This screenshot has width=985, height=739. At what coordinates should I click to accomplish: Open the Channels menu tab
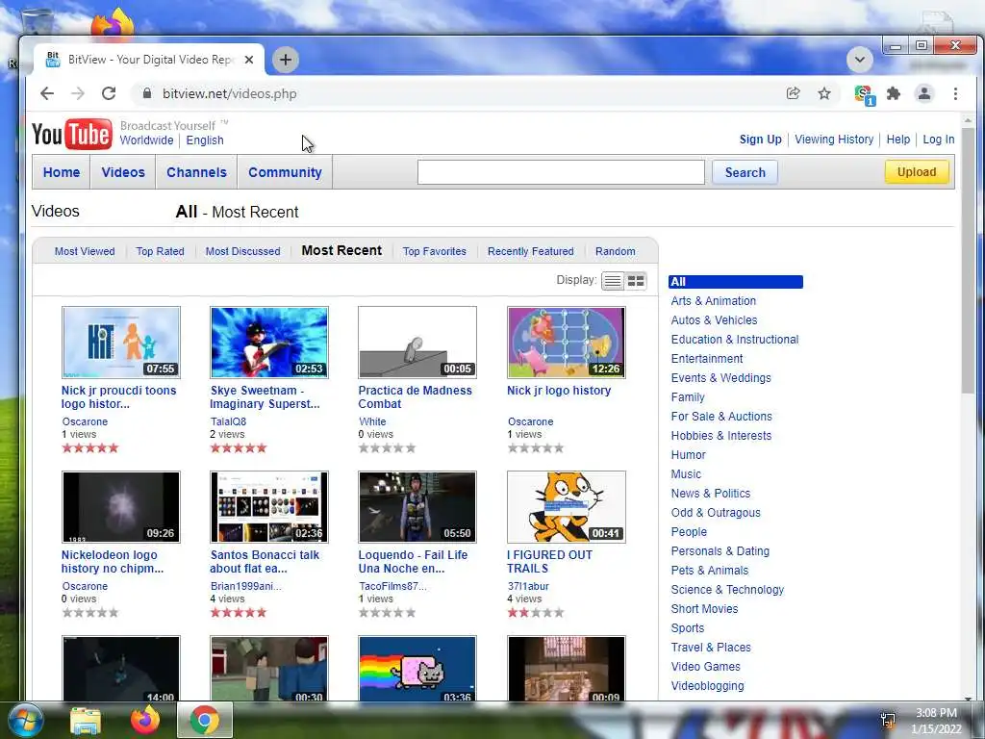pos(196,172)
